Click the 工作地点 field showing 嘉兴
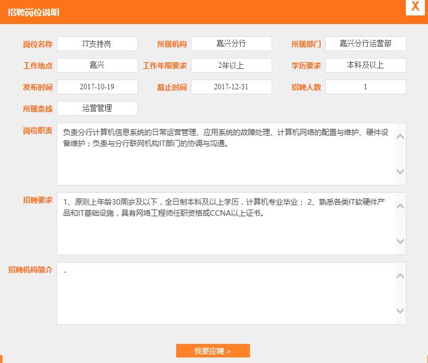Image resolution: width=428 pixels, height=363 pixels. (x=97, y=65)
